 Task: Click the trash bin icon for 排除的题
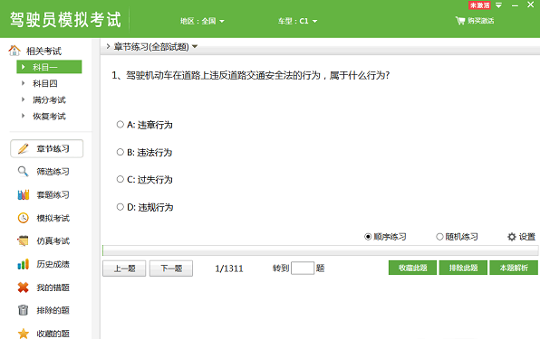(x=23, y=310)
